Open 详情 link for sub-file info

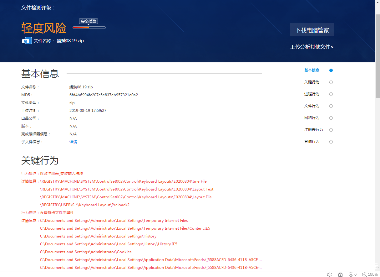pos(73,142)
